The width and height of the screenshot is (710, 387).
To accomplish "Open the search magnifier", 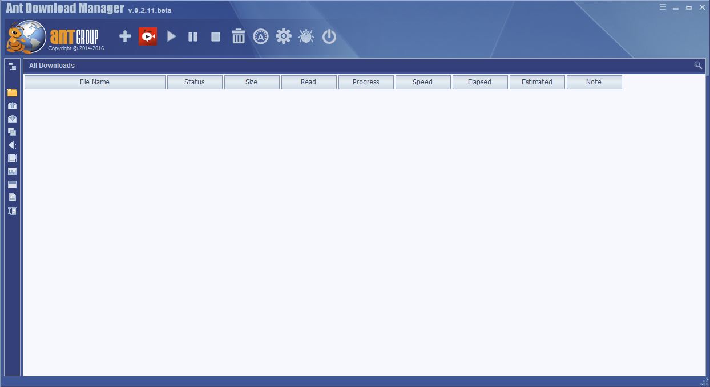I will pos(697,66).
